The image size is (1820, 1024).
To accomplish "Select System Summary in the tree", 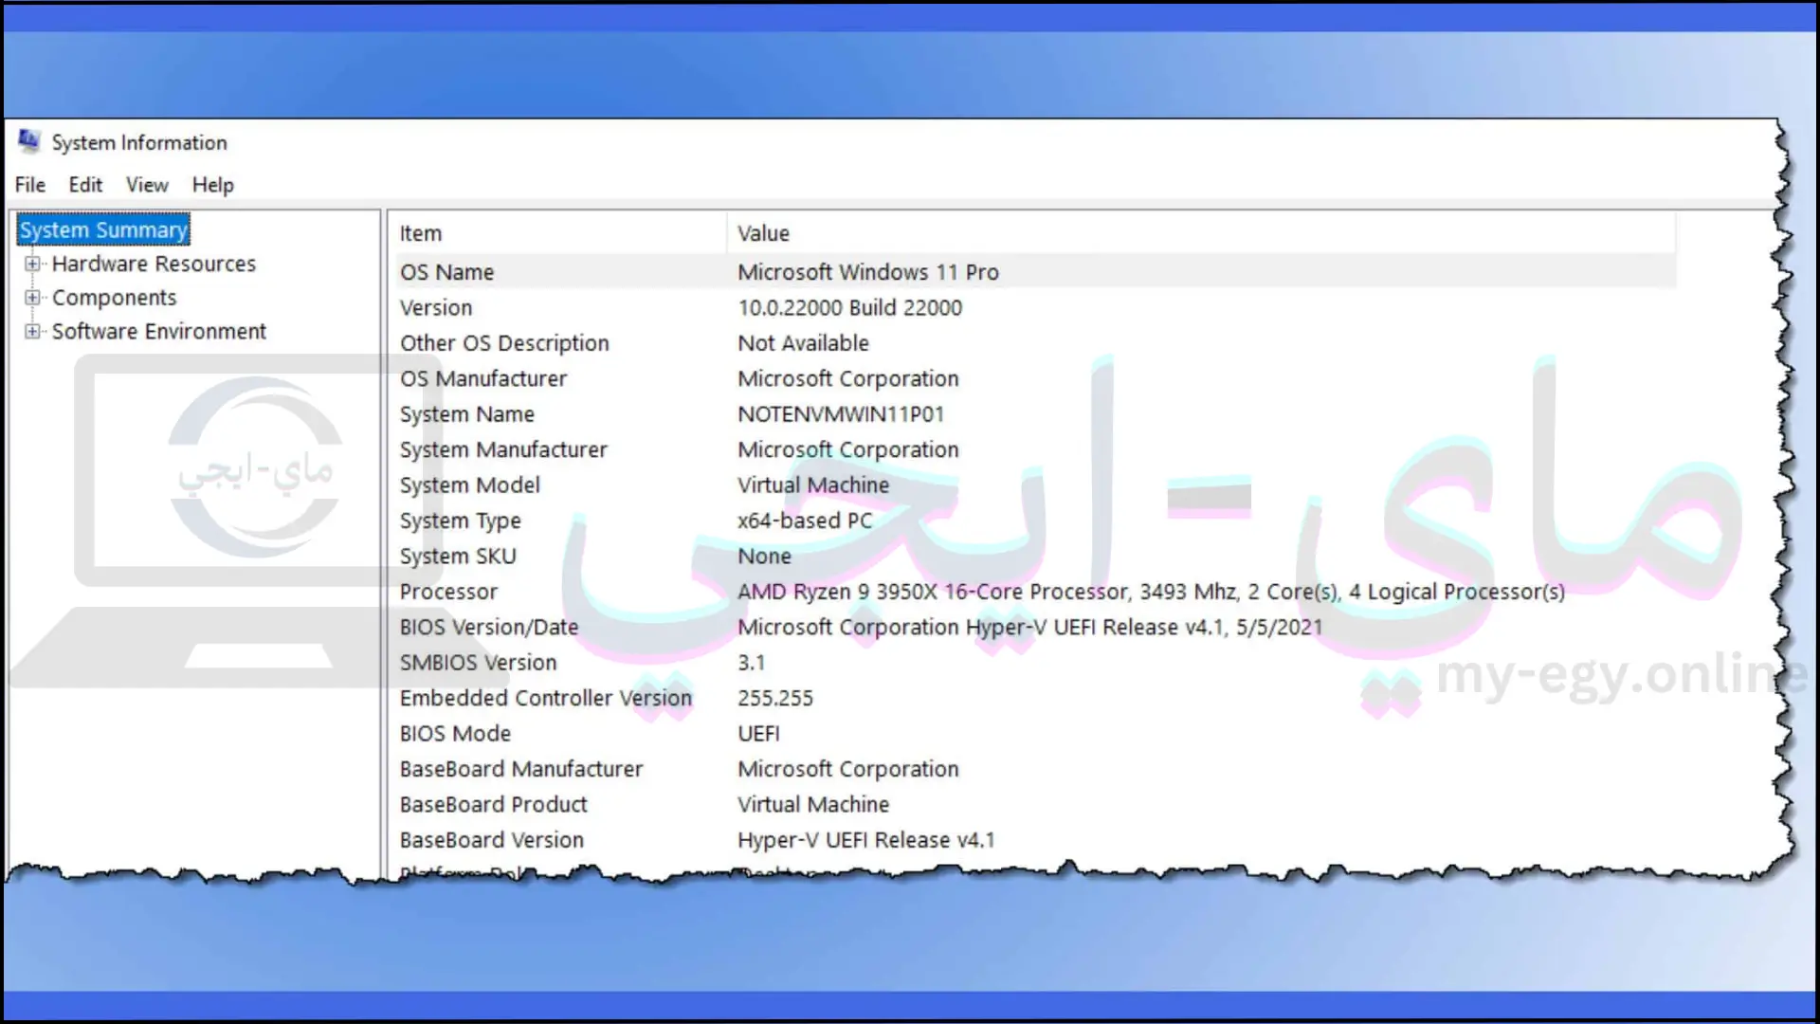I will [103, 229].
